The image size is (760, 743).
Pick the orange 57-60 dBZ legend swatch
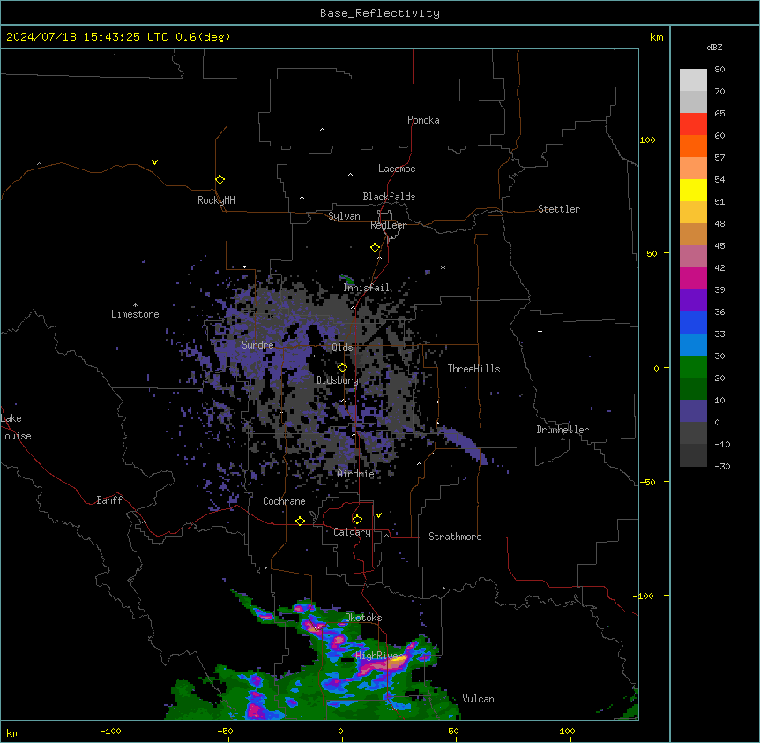click(x=693, y=146)
